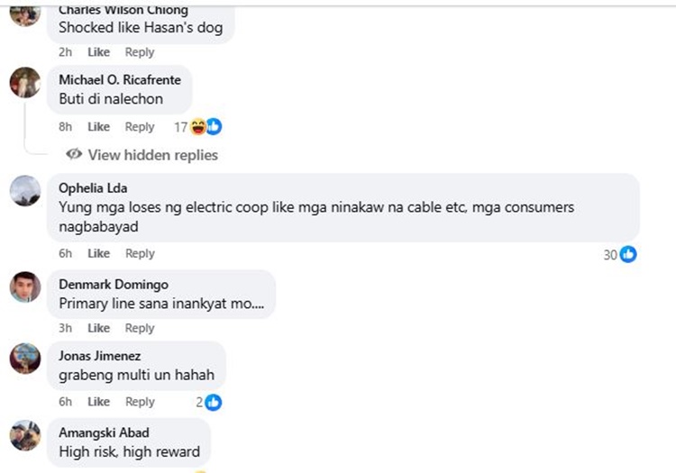Like Ophelia Lda's comment
This screenshot has height=473, width=676.
pyautogui.click(x=99, y=253)
